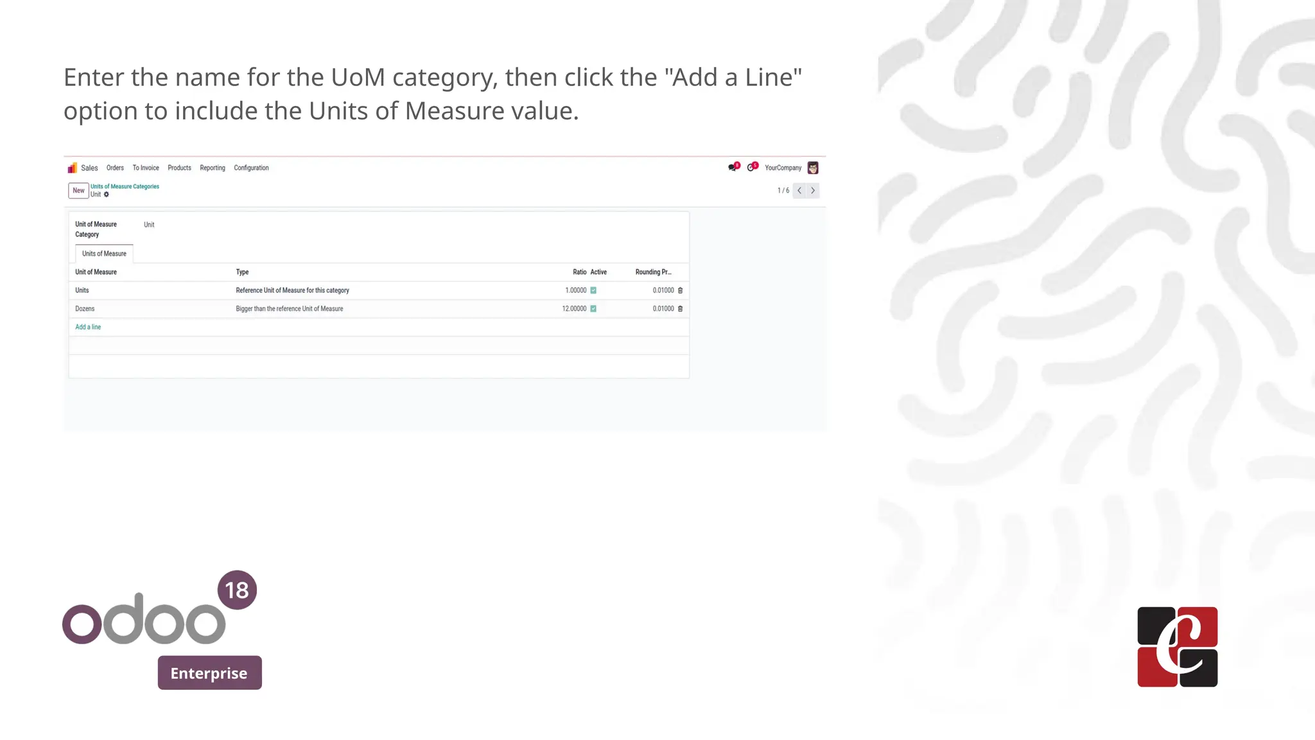Delete the Dozens row with trash icon
1315x740 pixels.
click(x=681, y=309)
